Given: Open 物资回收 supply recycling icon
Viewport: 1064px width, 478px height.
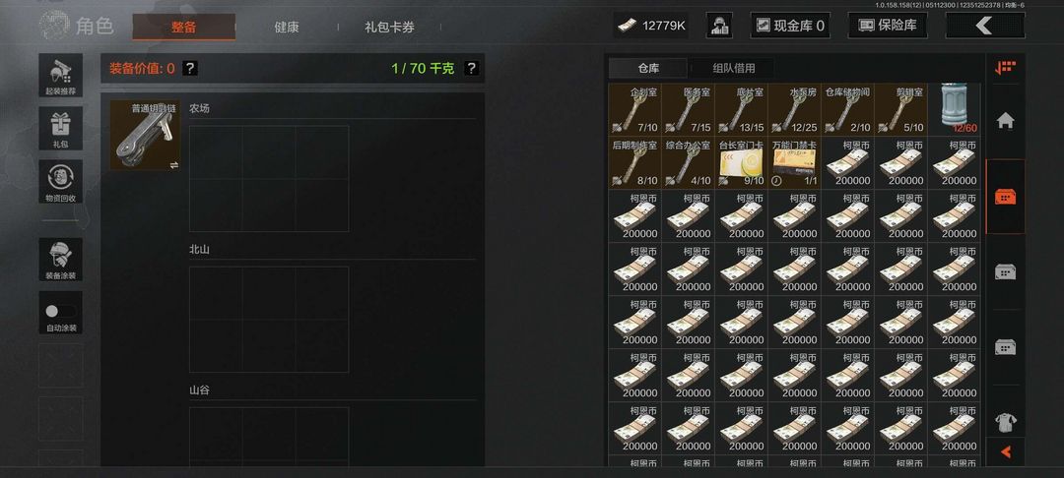Looking at the screenshot, I should click(60, 181).
